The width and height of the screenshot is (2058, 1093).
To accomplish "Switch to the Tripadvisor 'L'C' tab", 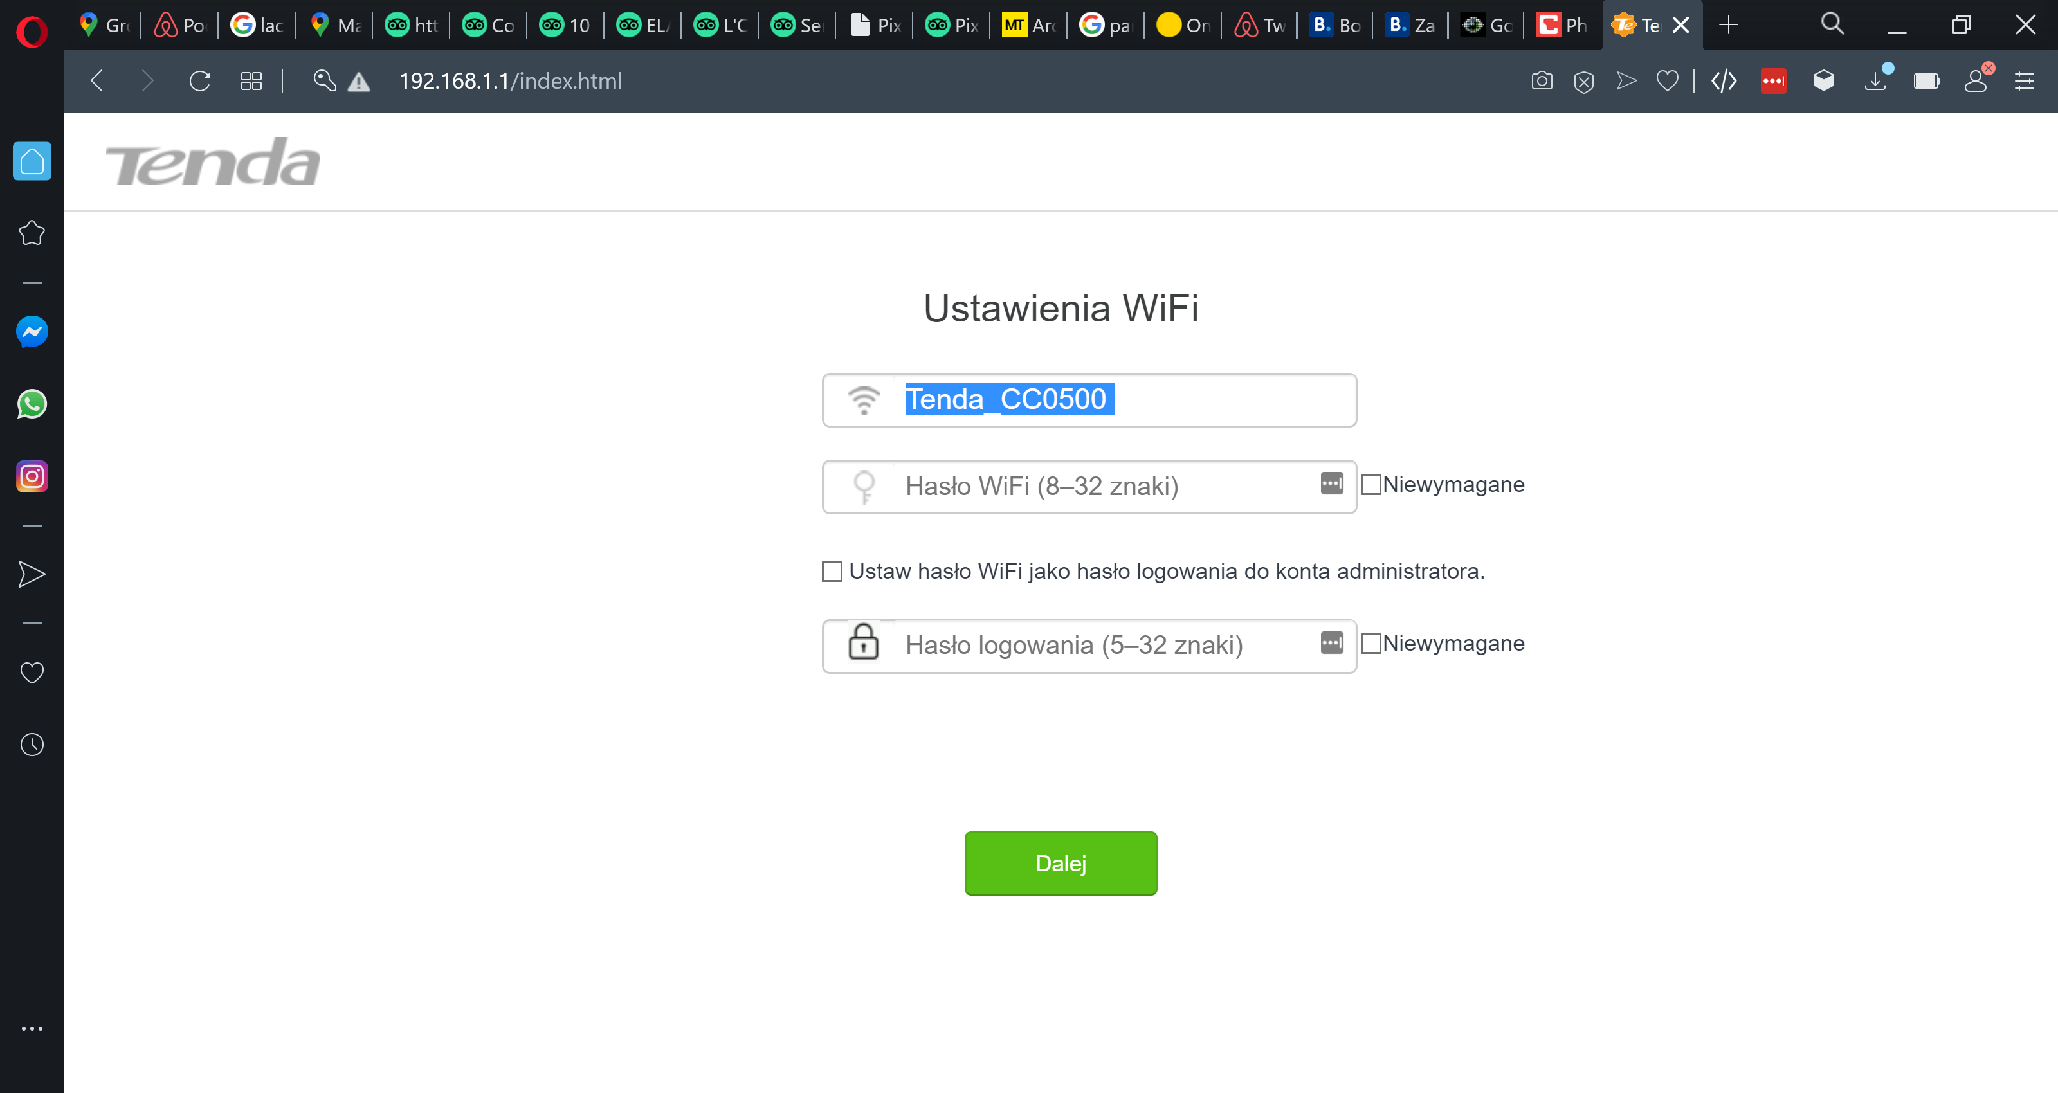I will tap(720, 25).
